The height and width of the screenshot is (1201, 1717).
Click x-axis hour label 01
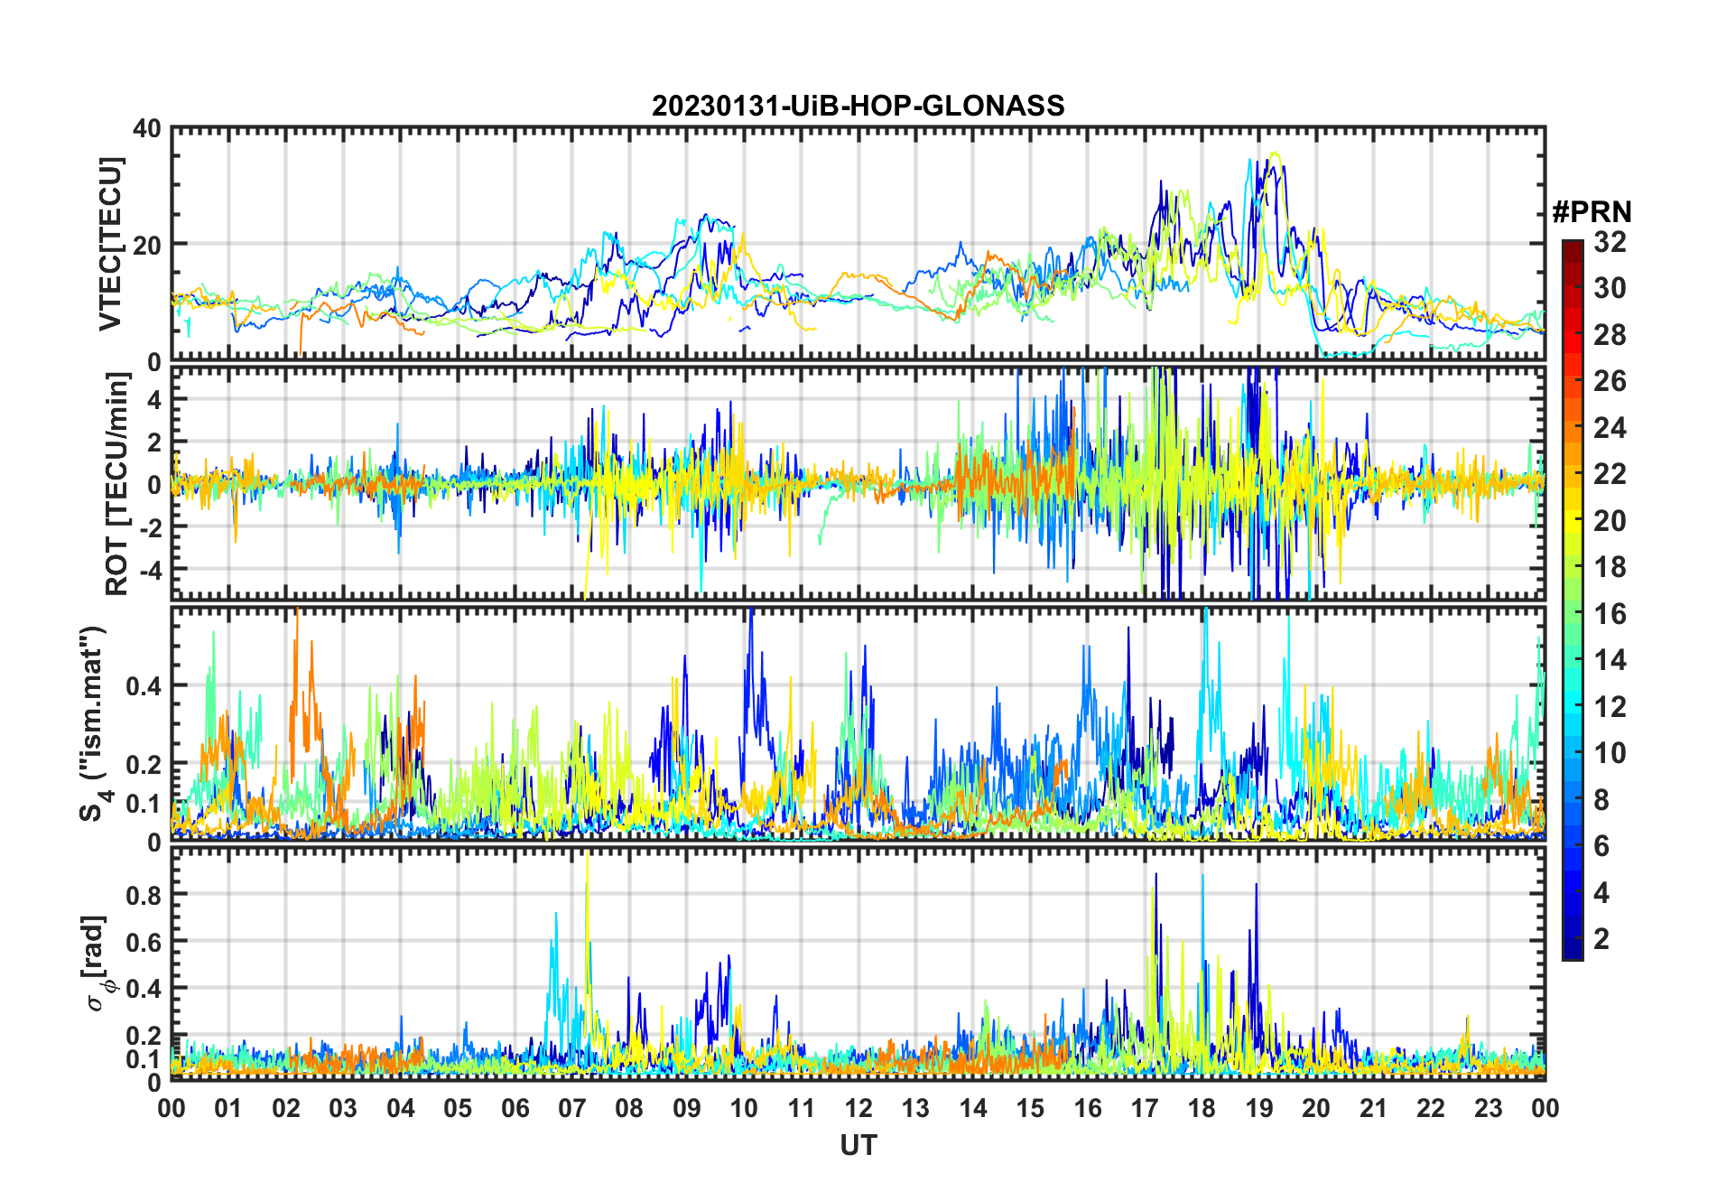pyautogui.click(x=228, y=1108)
